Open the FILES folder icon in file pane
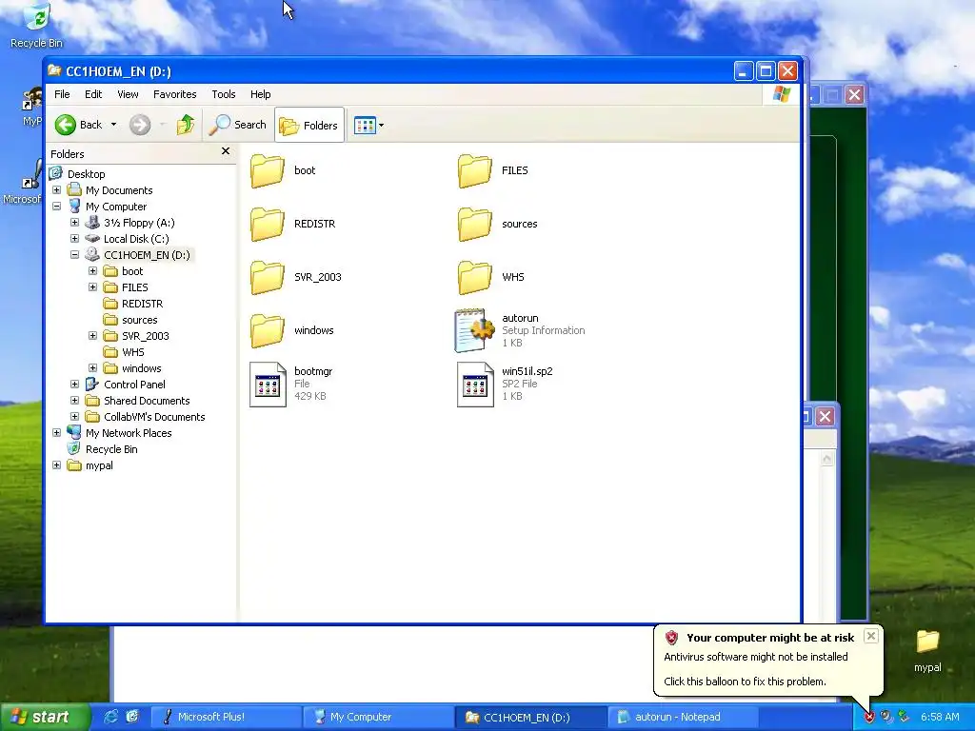The height and width of the screenshot is (731, 975). tap(474, 171)
